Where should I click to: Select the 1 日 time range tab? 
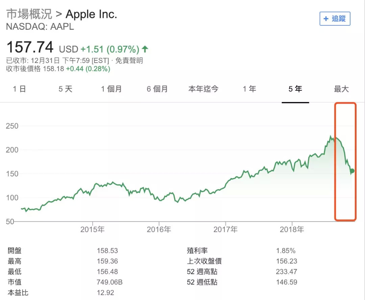(x=19, y=89)
